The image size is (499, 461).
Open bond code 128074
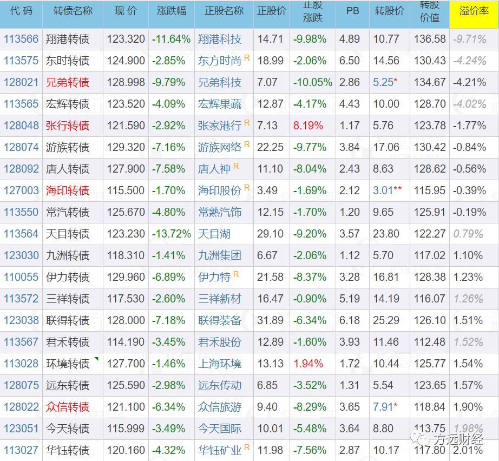[x=21, y=147]
